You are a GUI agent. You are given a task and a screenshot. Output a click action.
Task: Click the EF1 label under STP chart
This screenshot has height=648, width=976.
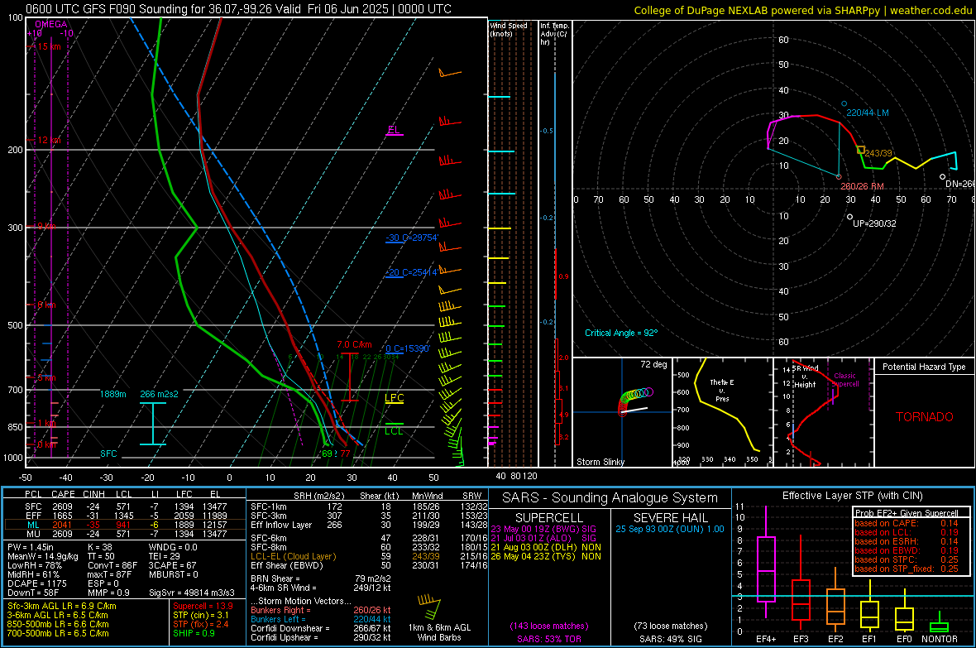click(x=869, y=639)
